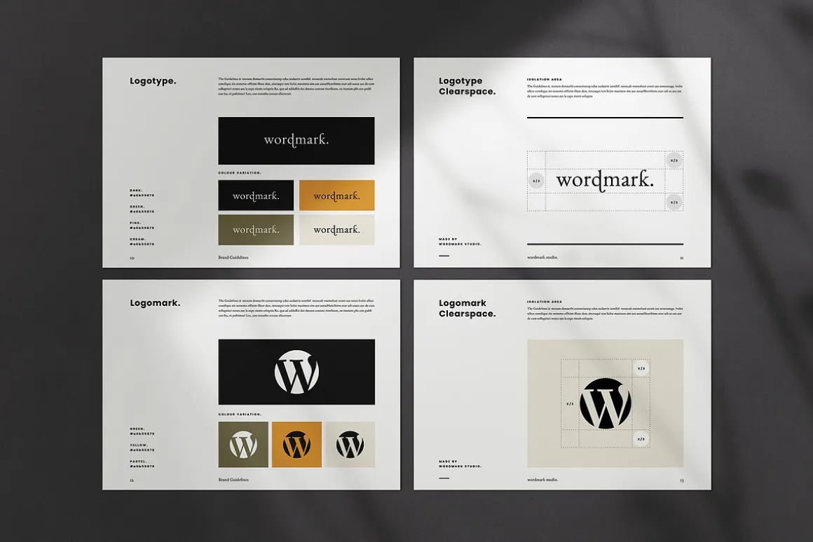The image size is (813, 542).
Task: Click the large wordmark banner on the Logotype page
Action: coord(296,141)
